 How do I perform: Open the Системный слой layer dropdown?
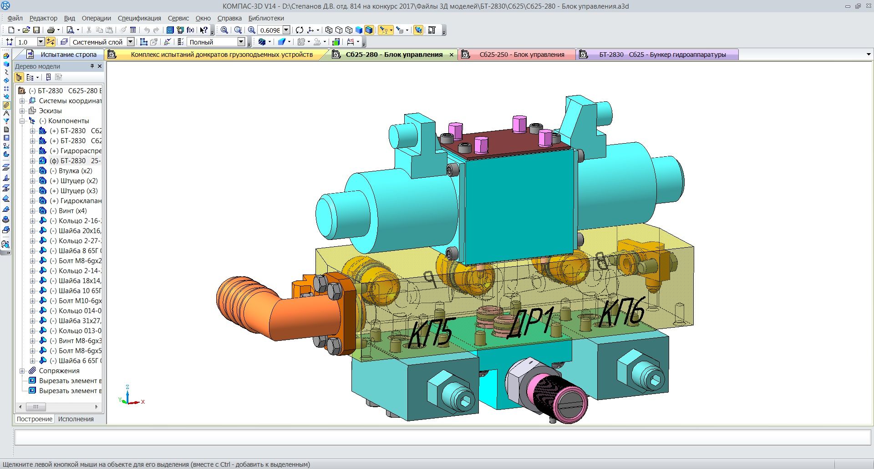131,42
